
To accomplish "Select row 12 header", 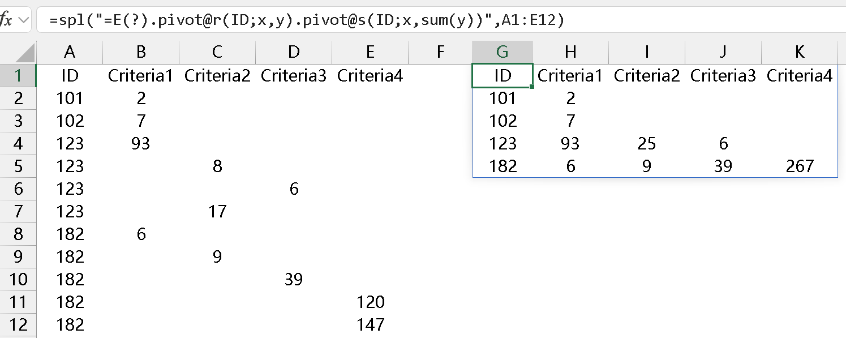I will click(x=18, y=324).
